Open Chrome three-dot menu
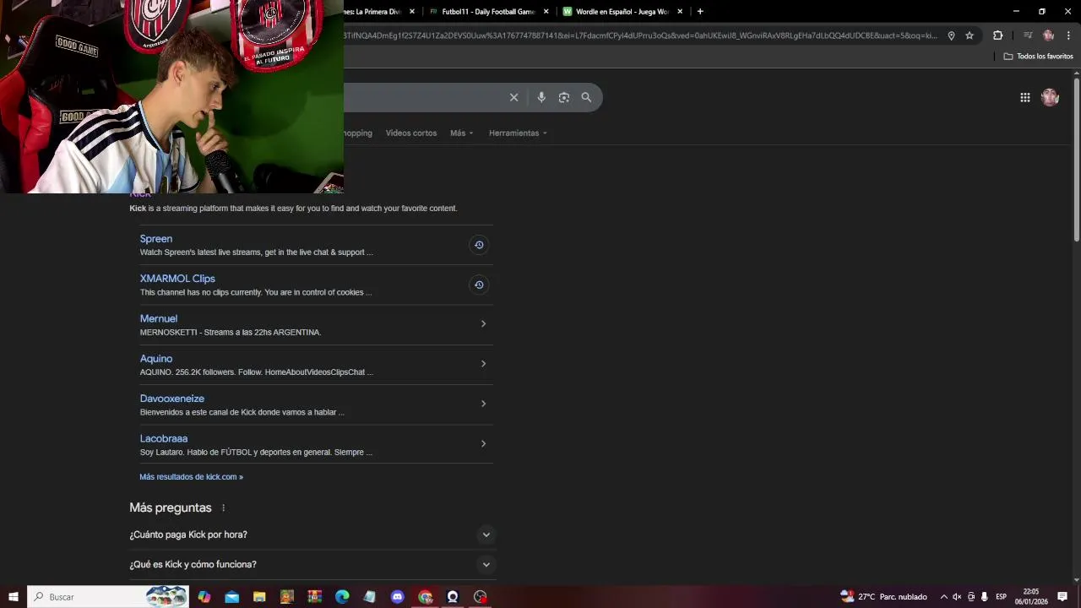The width and height of the screenshot is (1081, 608). pos(1068,35)
